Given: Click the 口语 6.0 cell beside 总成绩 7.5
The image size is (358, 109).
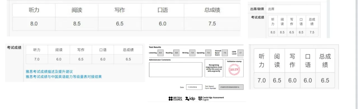Looking at the screenshot, I should (162, 24).
